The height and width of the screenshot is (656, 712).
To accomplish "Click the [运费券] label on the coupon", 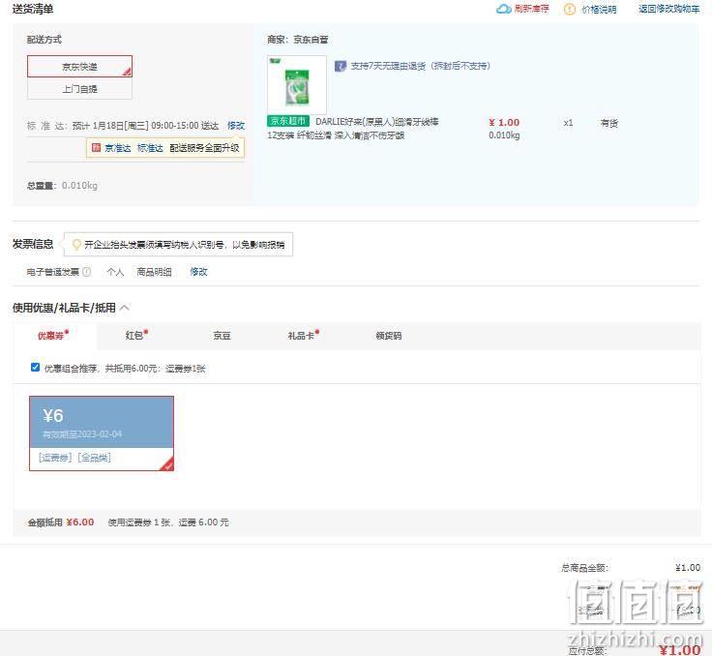I will [x=55, y=457].
